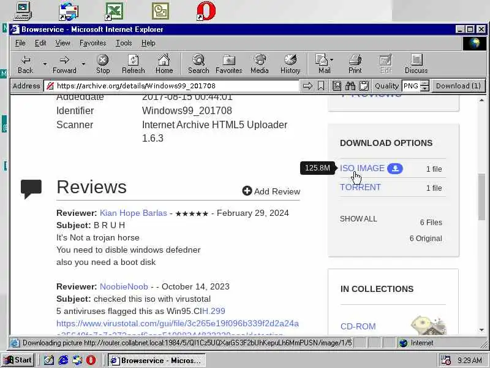Click Show Desktop quick launch icon
Viewport: 490px width, 368px height.
[x=49, y=360]
